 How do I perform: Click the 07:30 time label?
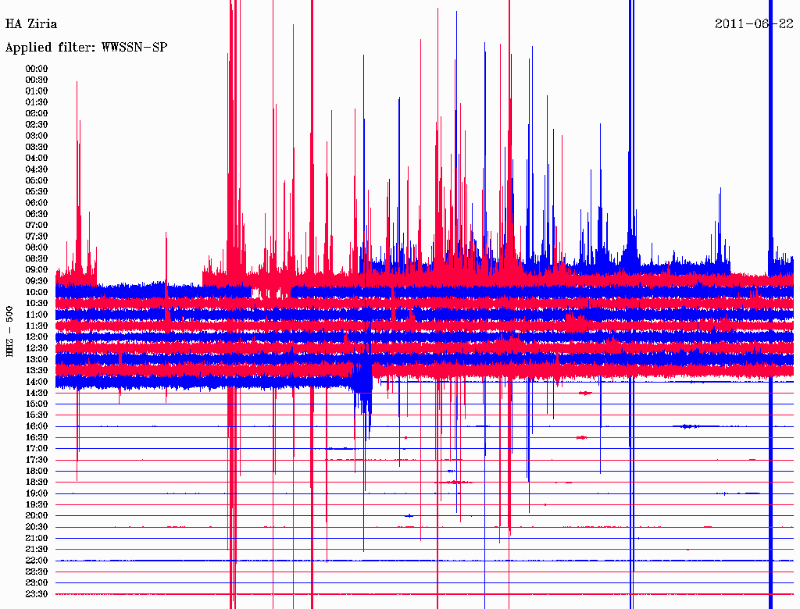[x=37, y=237]
